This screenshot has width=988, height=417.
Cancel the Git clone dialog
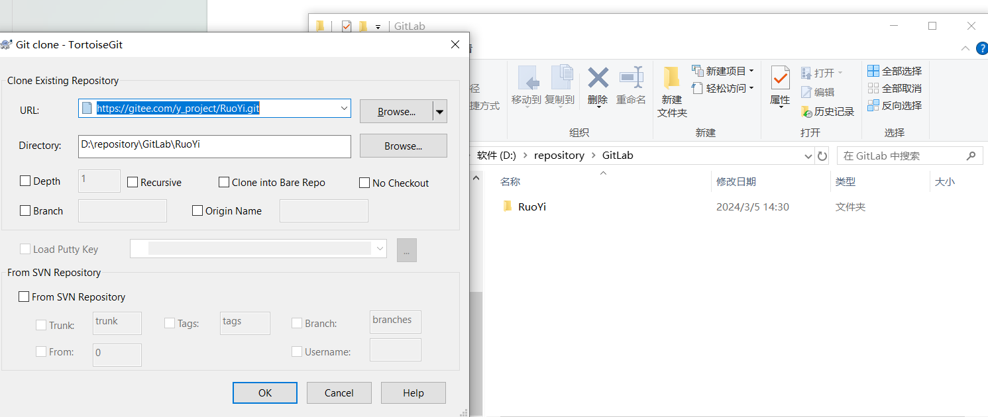click(x=339, y=393)
